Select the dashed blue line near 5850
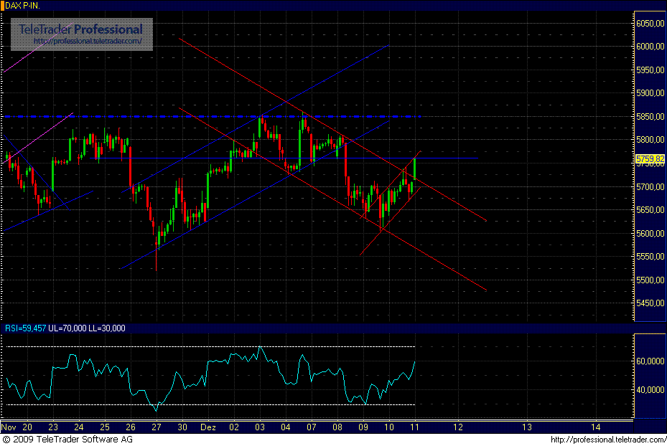This screenshot has width=667, height=446. 215,115
